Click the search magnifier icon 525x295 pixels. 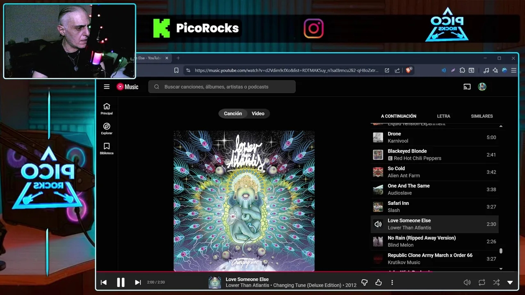click(157, 87)
